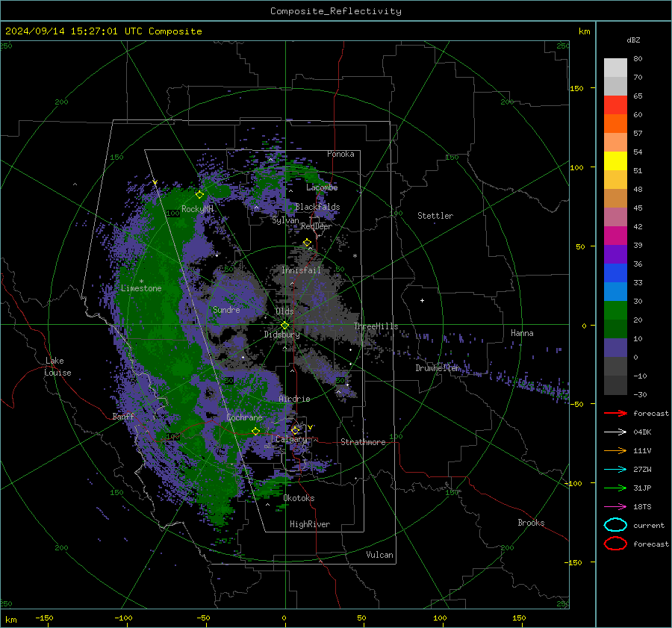Click the white cross marker west of Hanna
Screen dimensions: 672x628
tap(422, 300)
